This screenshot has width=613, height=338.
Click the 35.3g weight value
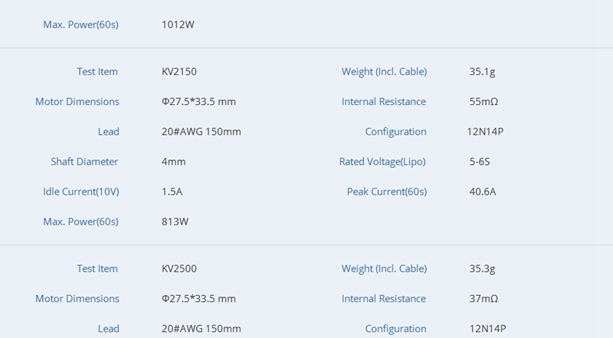point(483,269)
